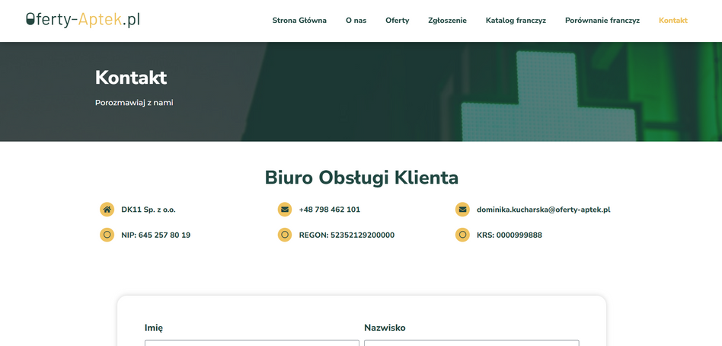Navigate to Zgłoszenie
Viewport: 722px width, 346px height.
(447, 21)
